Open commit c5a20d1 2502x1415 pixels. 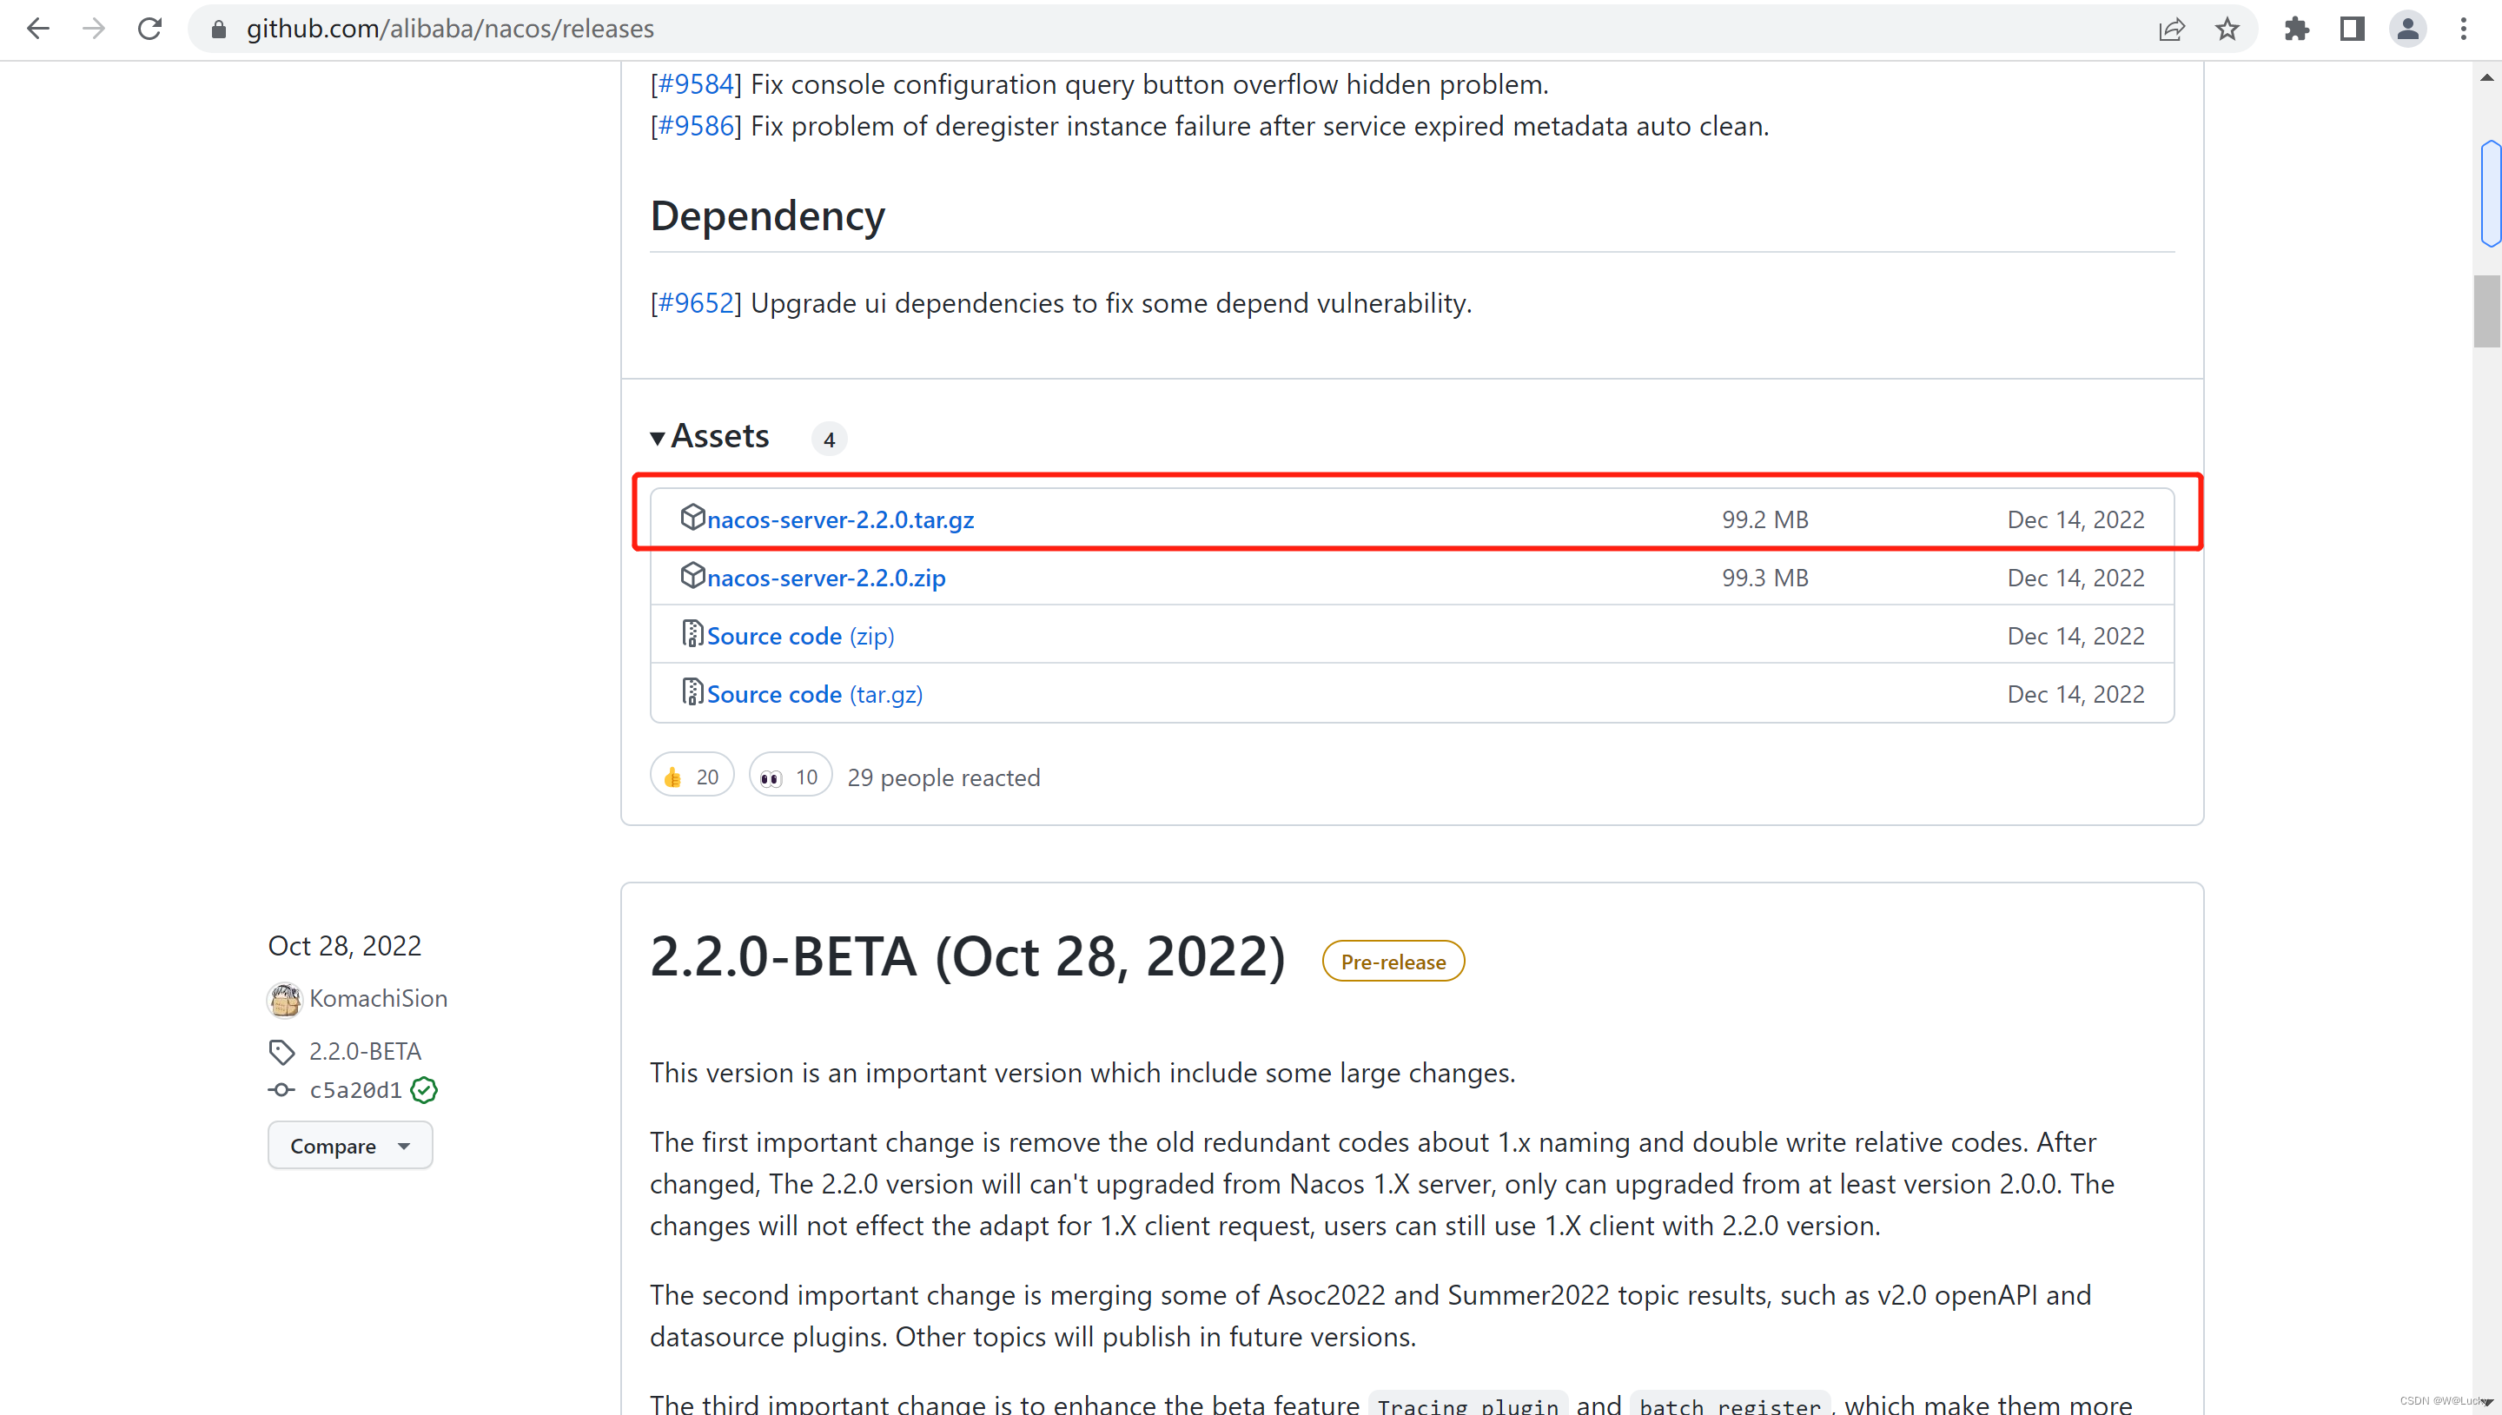tap(355, 1090)
